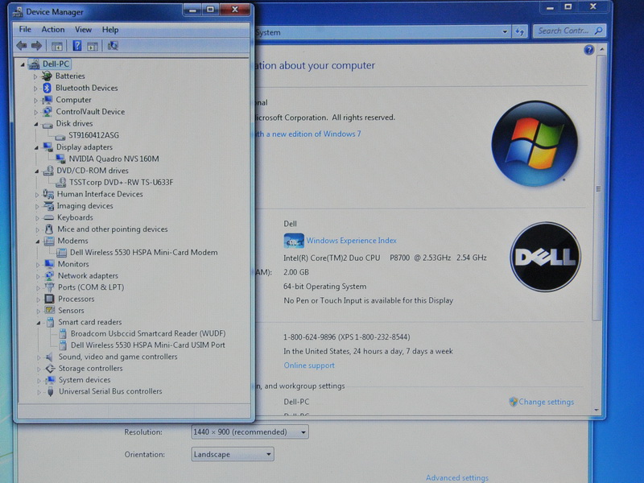Open the Online support link

(309, 365)
